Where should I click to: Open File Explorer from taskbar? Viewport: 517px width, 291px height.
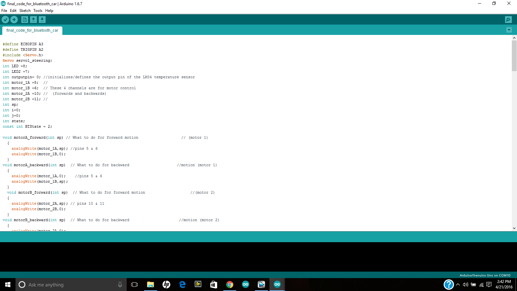[150, 285]
